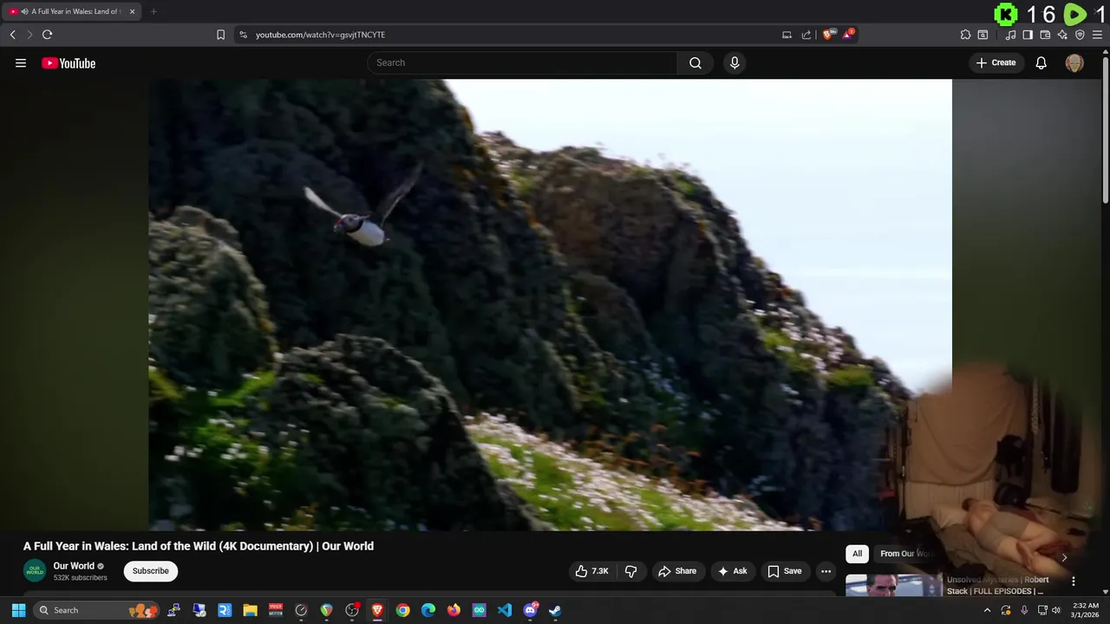Close the A Full Year in Wales tab
This screenshot has width=1110, height=624.
(132, 11)
